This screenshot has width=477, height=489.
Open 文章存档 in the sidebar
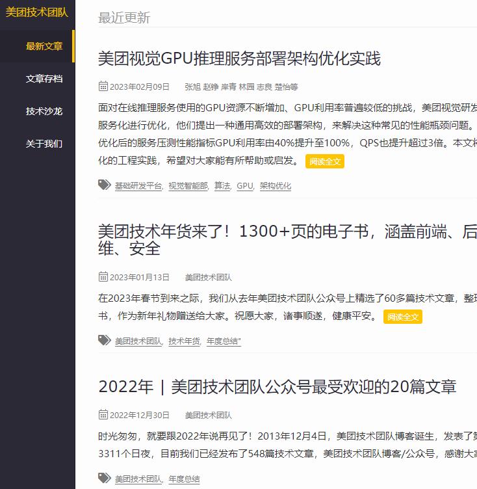coord(44,79)
